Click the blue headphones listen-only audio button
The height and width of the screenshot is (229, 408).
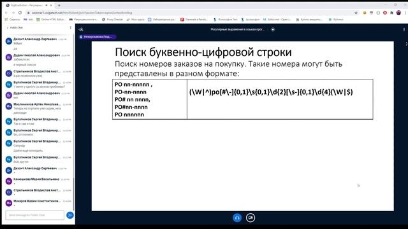(x=237, y=218)
